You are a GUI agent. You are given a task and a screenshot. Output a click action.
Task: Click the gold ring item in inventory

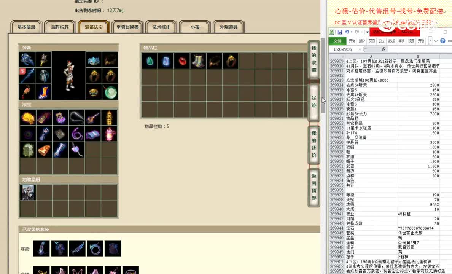[x=231, y=61]
